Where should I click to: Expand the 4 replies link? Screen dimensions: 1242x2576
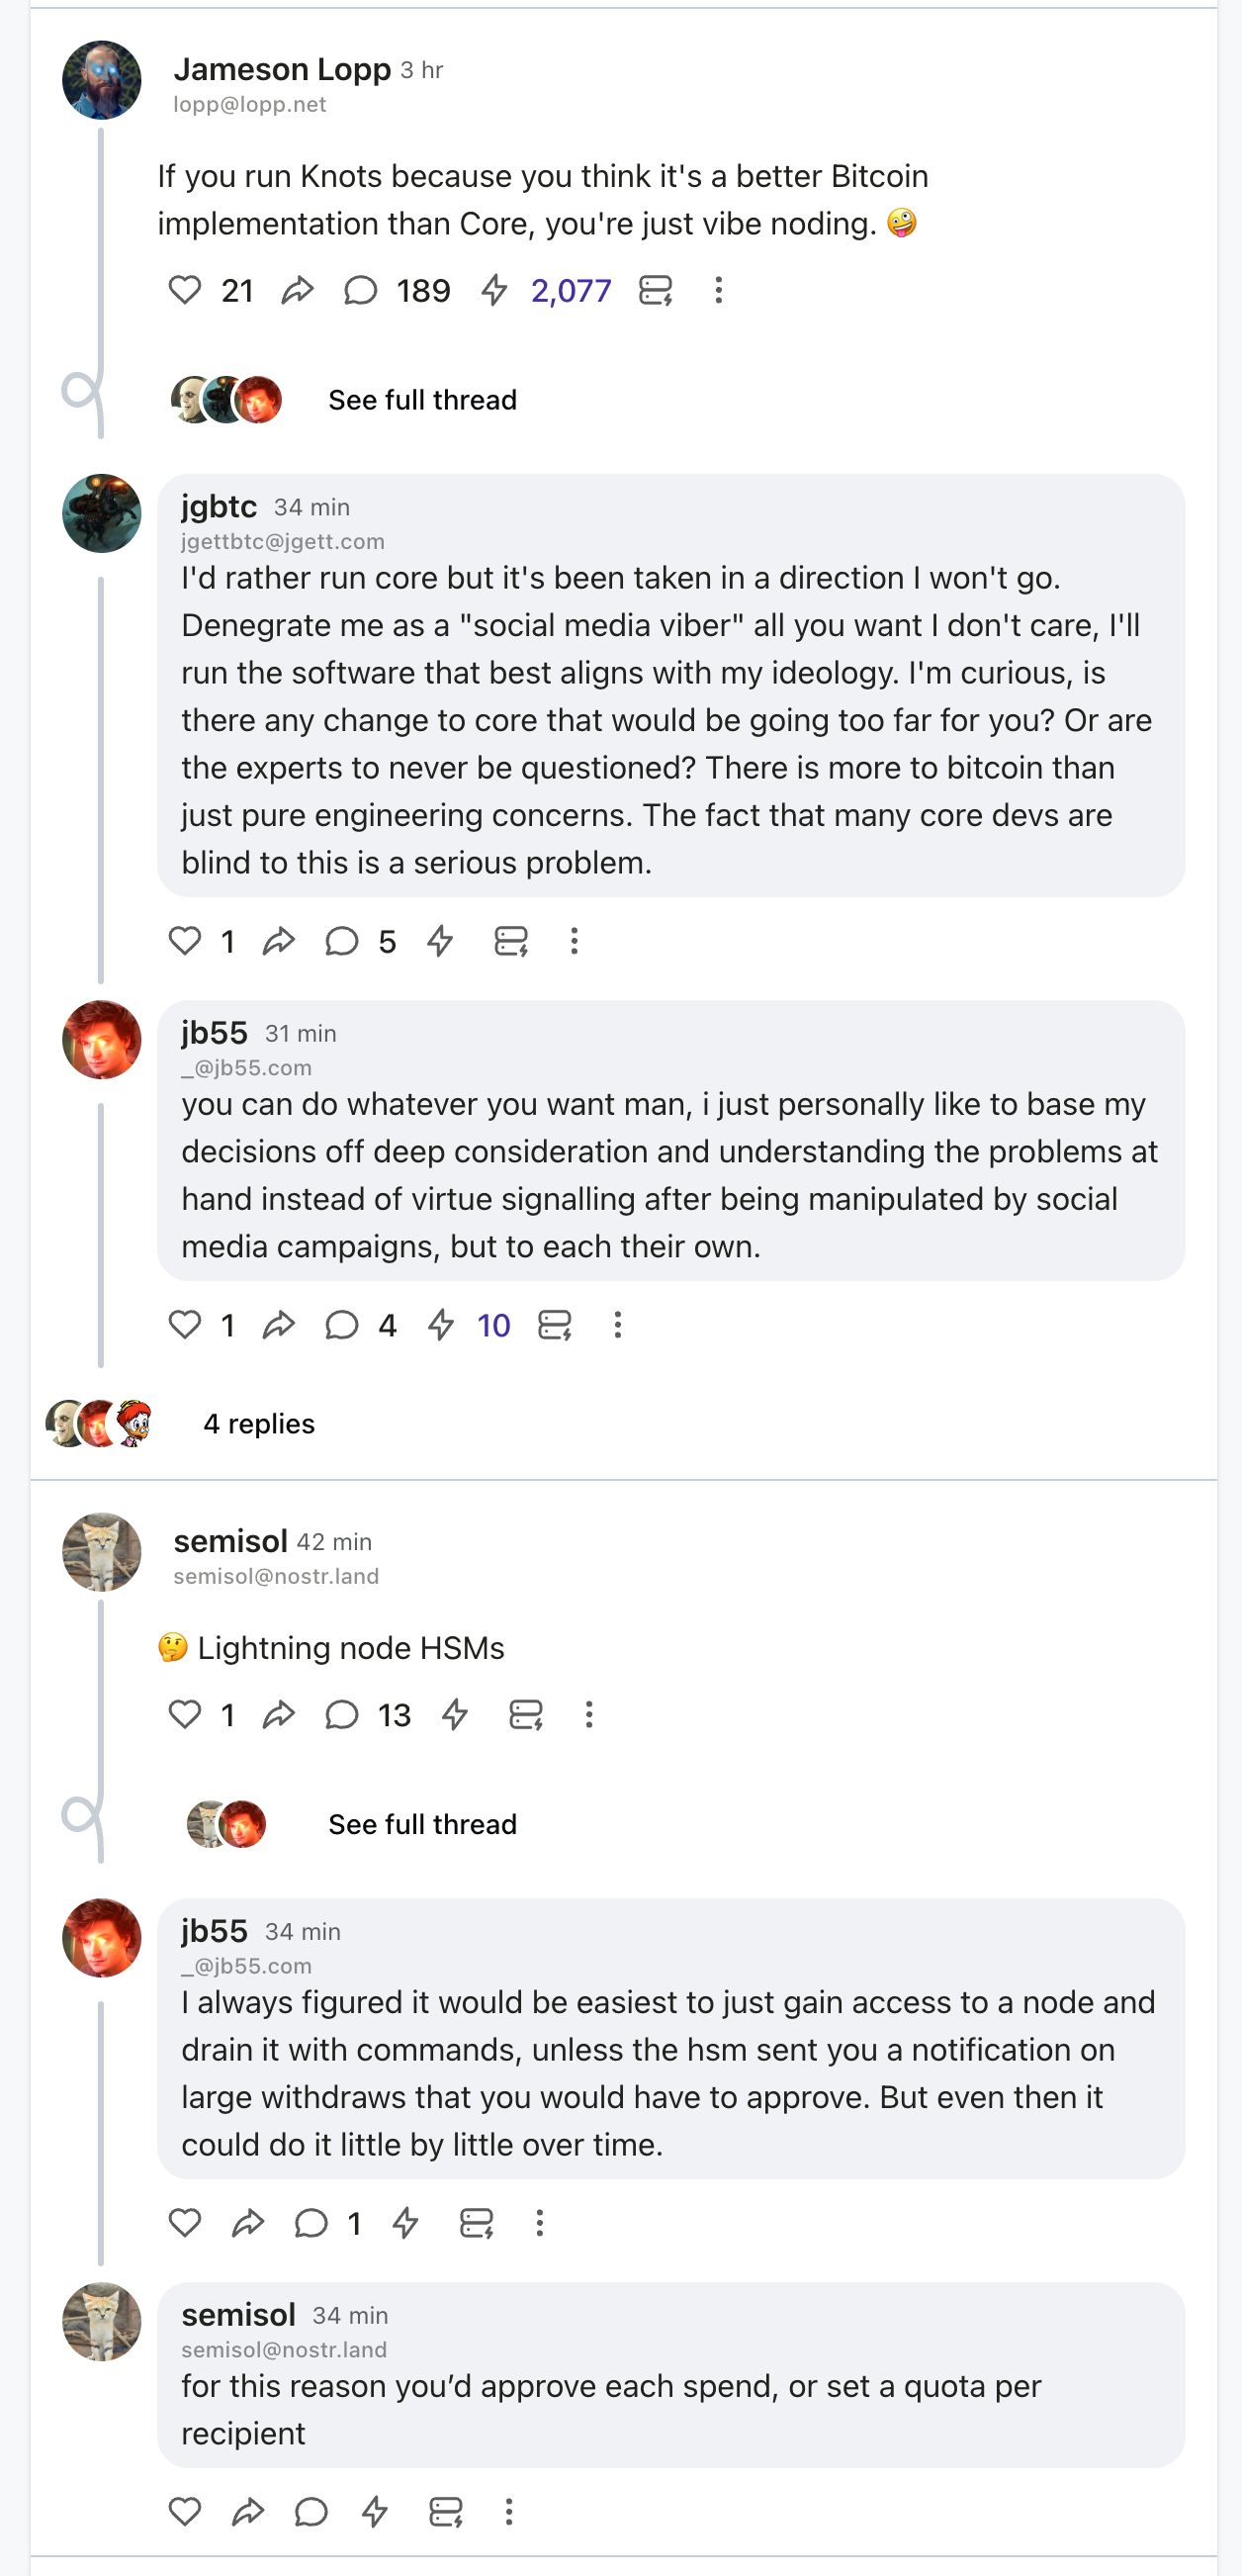pos(259,1424)
